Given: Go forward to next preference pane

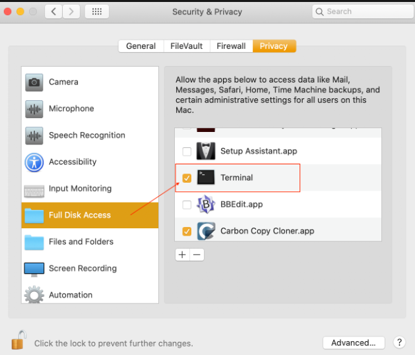Looking at the screenshot, I should tap(71, 12).
